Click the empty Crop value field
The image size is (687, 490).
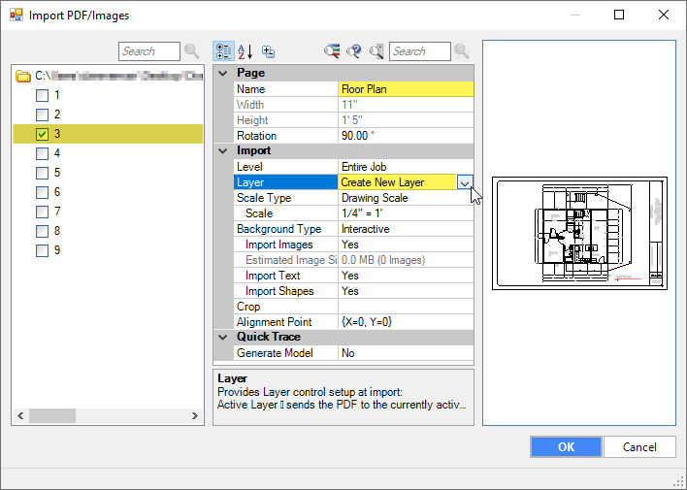coord(406,307)
